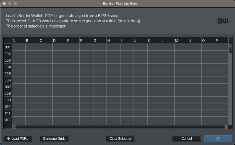
Task: Select column header K
Action: click(x=154, y=40)
